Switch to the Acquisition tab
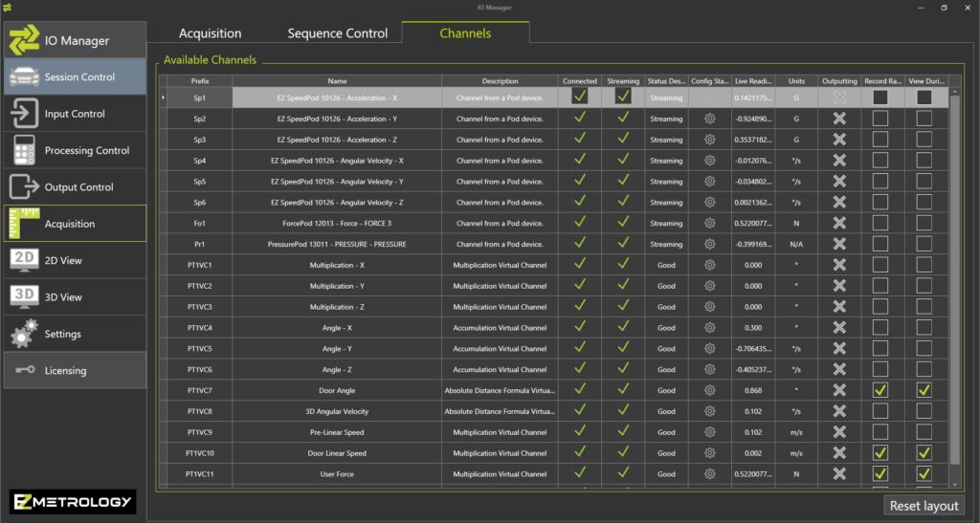 [210, 33]
